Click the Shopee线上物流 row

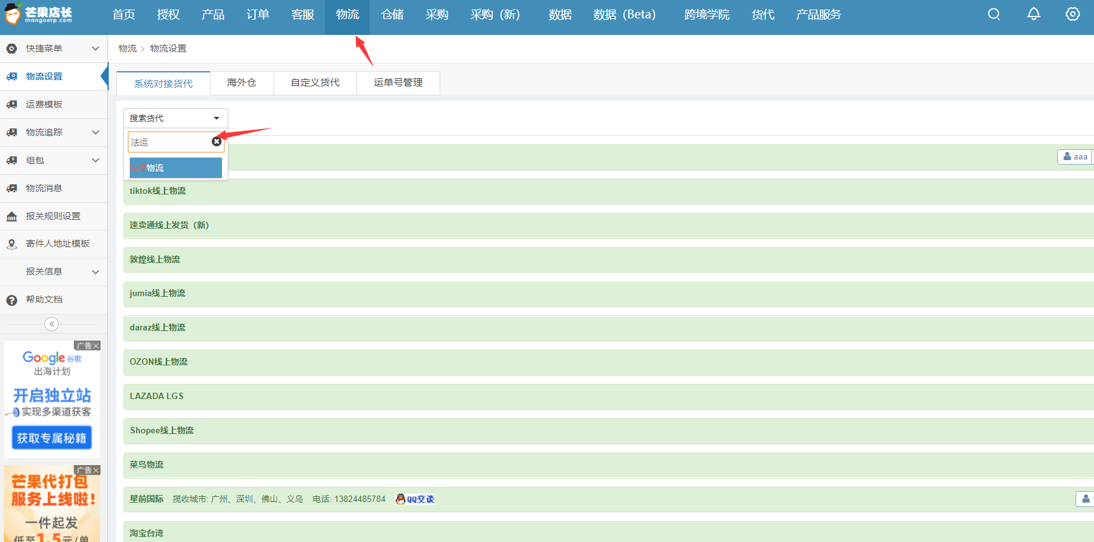coord(609,431)
